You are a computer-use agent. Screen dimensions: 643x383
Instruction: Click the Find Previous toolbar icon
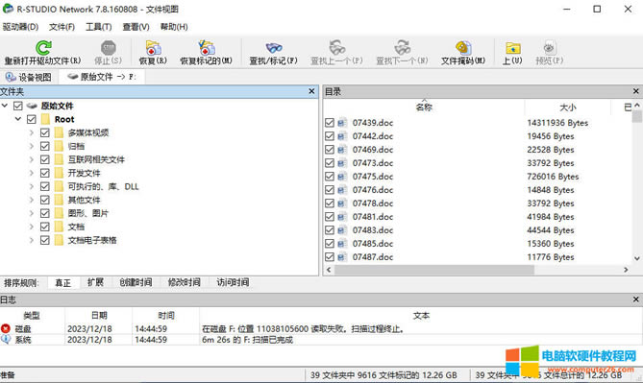tap(336, 48)
